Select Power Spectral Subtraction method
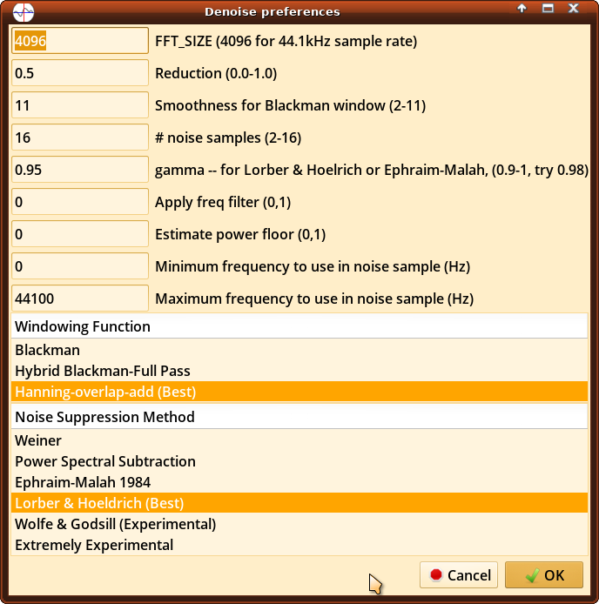 click(x=105, y=461)
